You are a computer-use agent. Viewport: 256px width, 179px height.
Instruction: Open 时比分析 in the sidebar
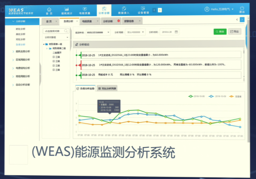click(x=21, y=29)
